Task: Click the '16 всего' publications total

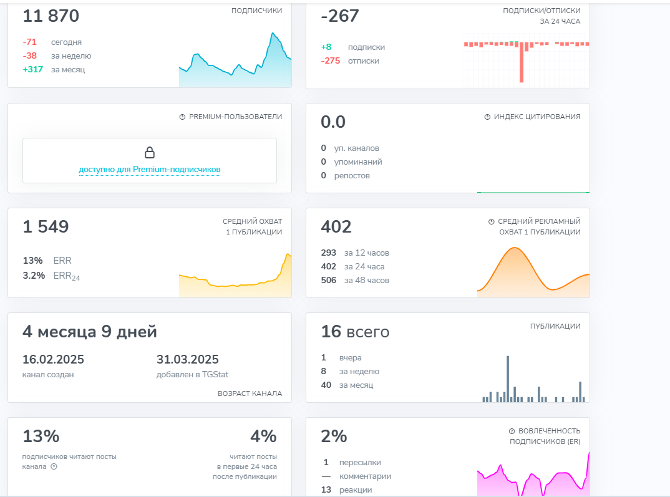Action: (x=355, y=332)
